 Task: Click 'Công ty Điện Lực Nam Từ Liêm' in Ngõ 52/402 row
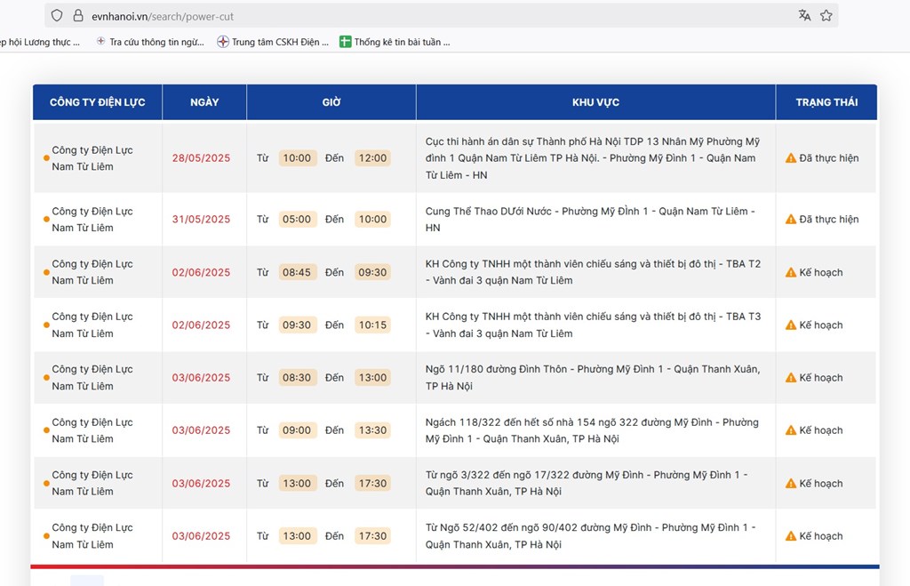[92, 536]
